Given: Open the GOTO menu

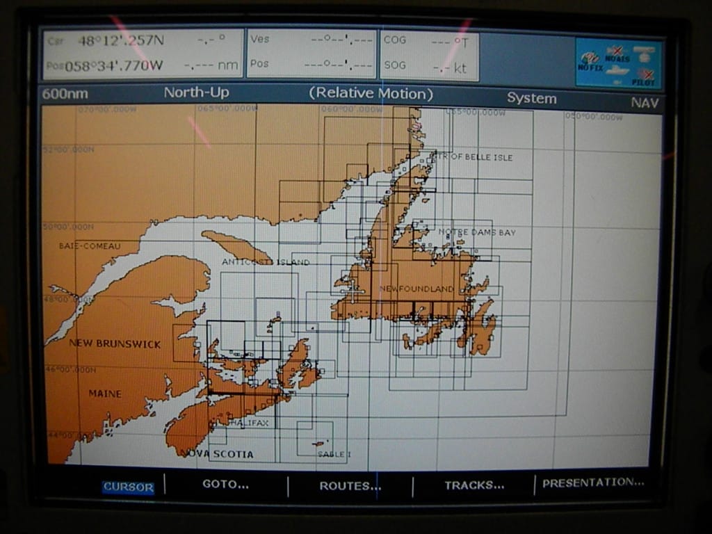Looking at the screenshot, I should 225,485.
